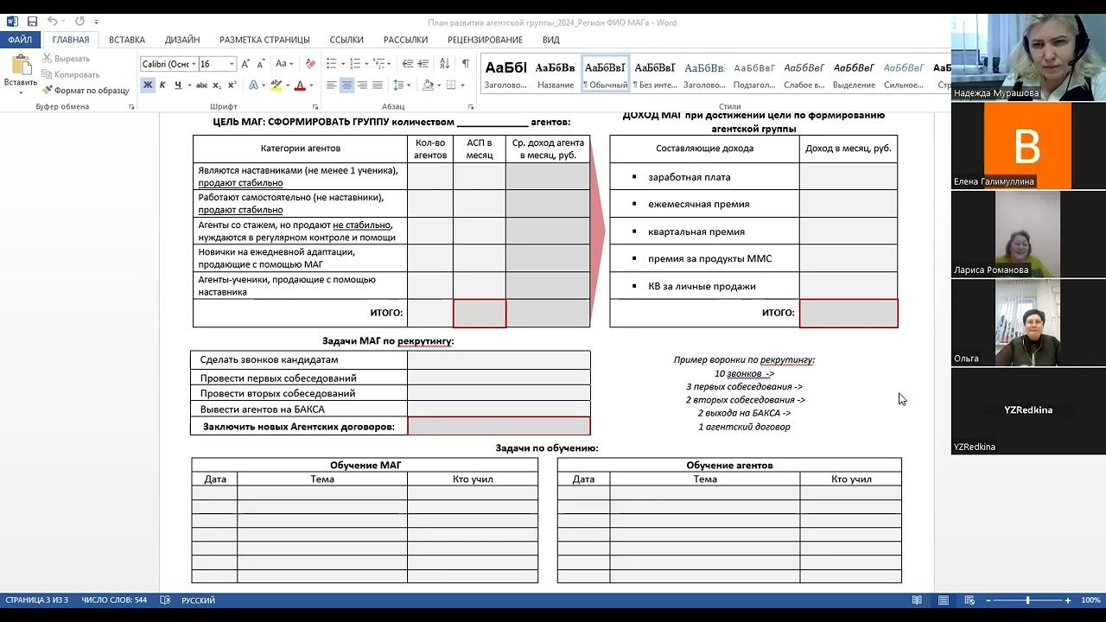The height and width of the screenshot is (622, 1106).
Task: Open the font size 16 dropdown
Action: tap(232, 64)
